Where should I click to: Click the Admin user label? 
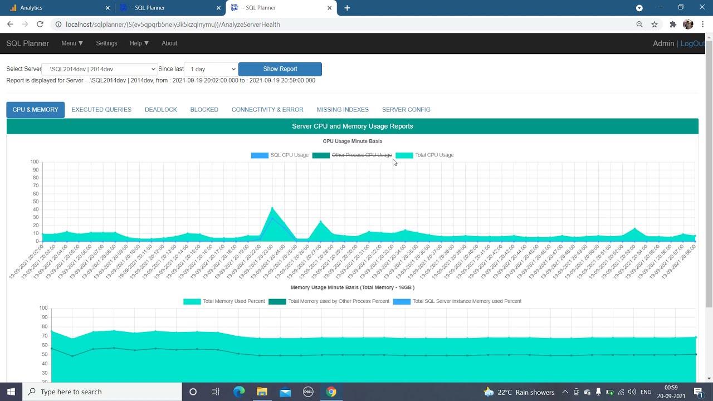click(663, 43)
